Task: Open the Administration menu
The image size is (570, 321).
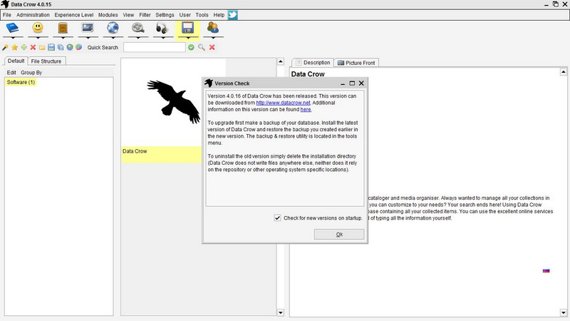Action: 33,15
